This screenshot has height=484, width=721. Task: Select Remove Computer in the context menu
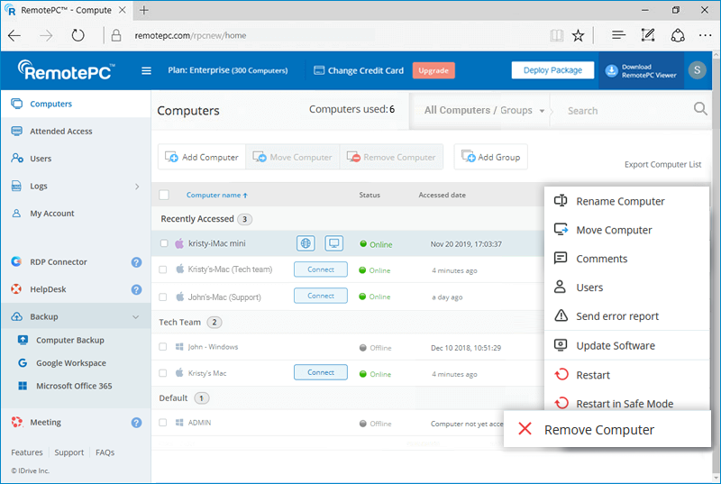(598, 430)
